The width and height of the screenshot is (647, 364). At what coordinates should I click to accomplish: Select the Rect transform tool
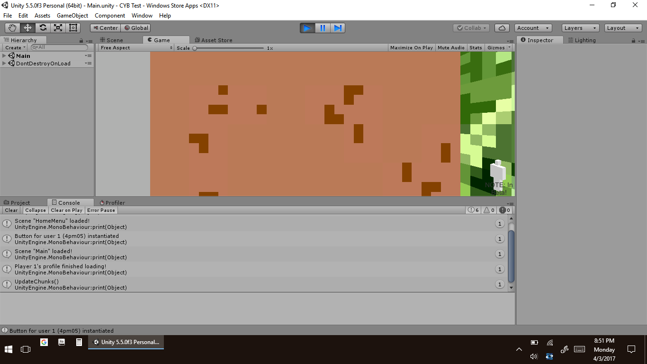click(x=73, y=28)
